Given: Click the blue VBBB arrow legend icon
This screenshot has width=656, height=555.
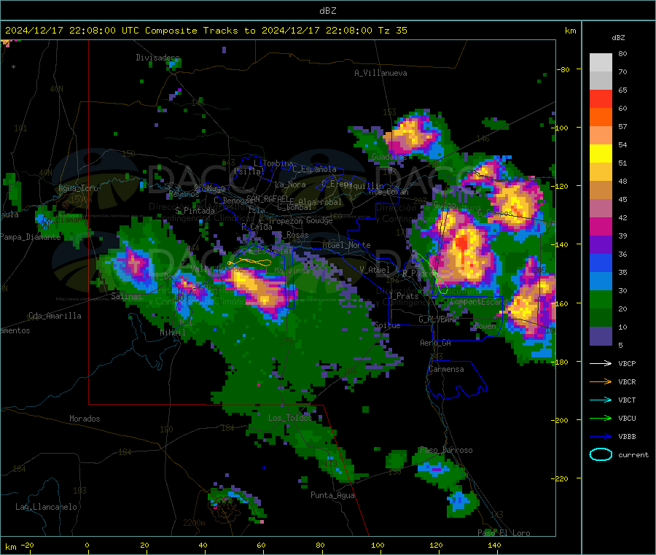Looking at the screenshot, I should [601, 437].
